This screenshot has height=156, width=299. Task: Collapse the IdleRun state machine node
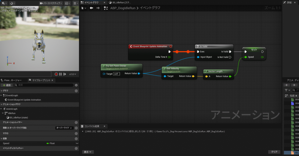[x=3, y=113]
